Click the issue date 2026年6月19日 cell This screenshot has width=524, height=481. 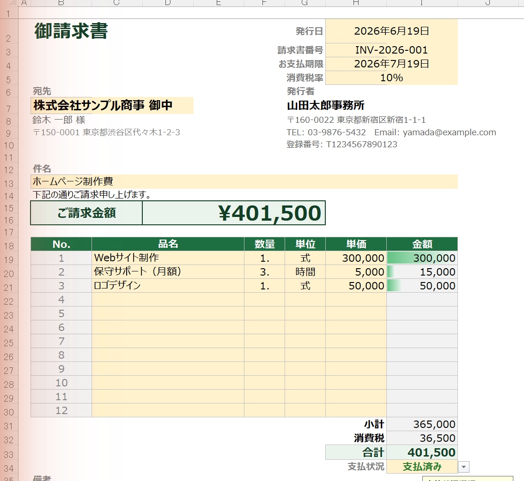(x=391, y=31)
